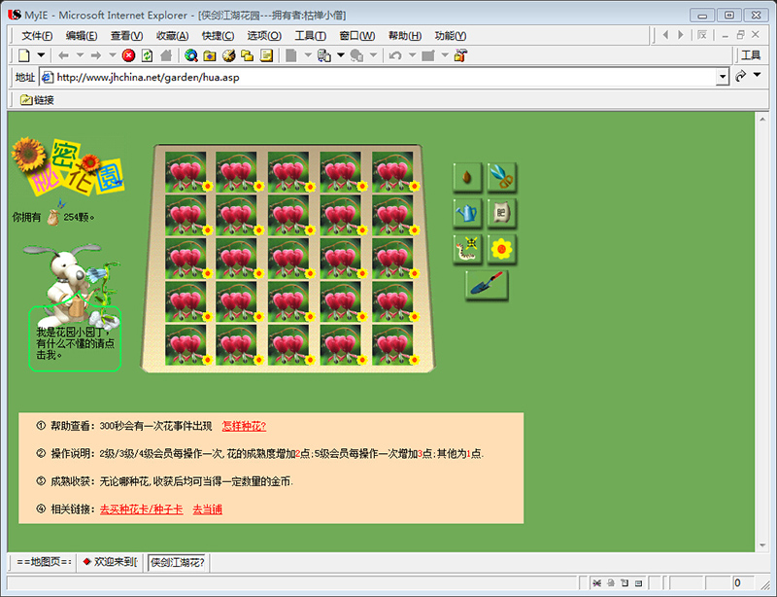Select the fertilizer bag tool

click(501, 213)
